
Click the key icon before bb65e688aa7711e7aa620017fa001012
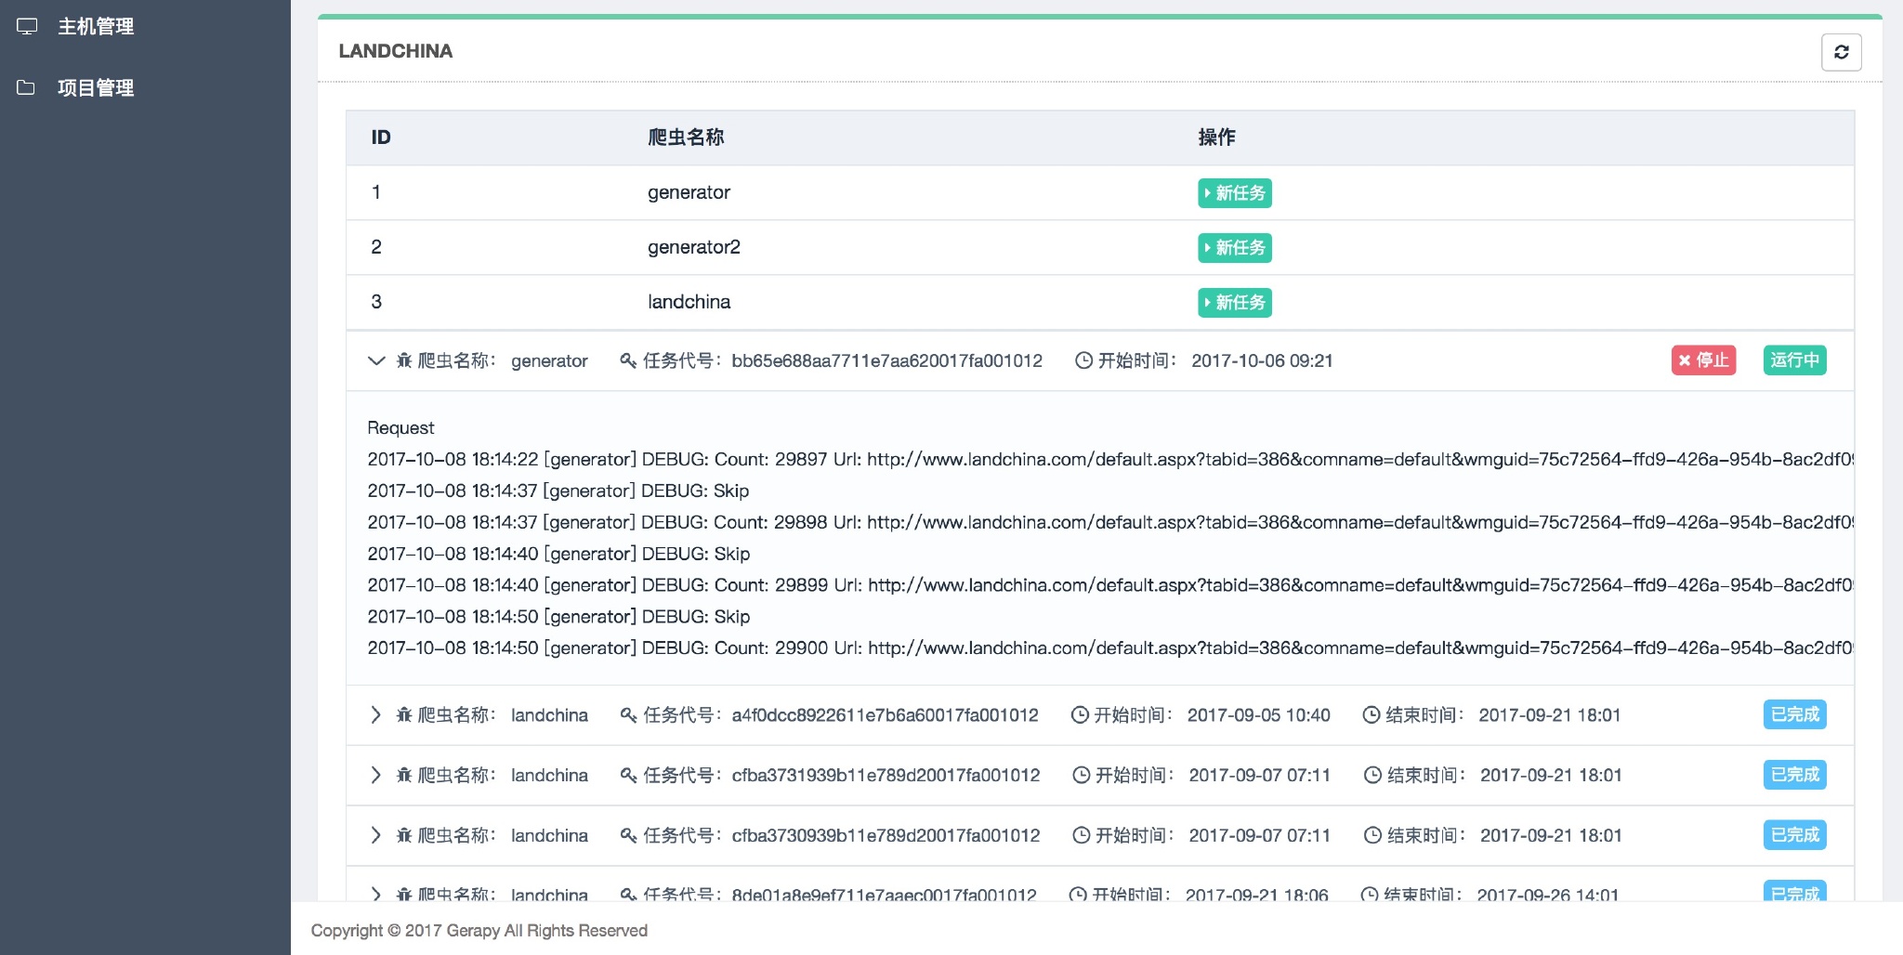(x=628, y=360)
